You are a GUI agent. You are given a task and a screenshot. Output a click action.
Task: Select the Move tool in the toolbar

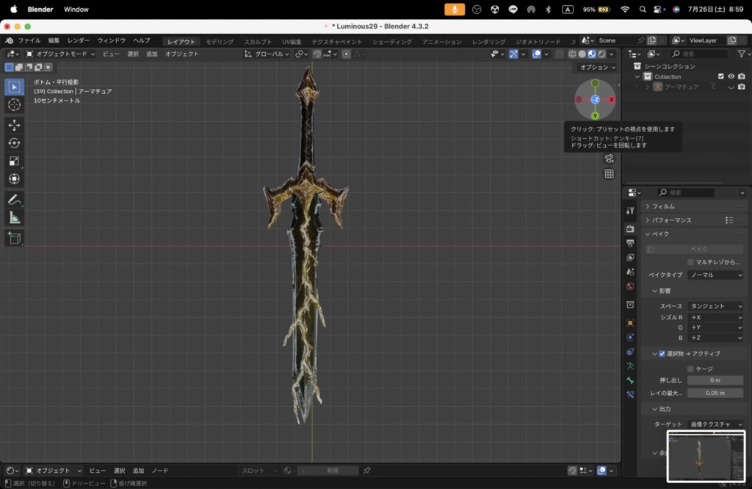click(14, 125)
